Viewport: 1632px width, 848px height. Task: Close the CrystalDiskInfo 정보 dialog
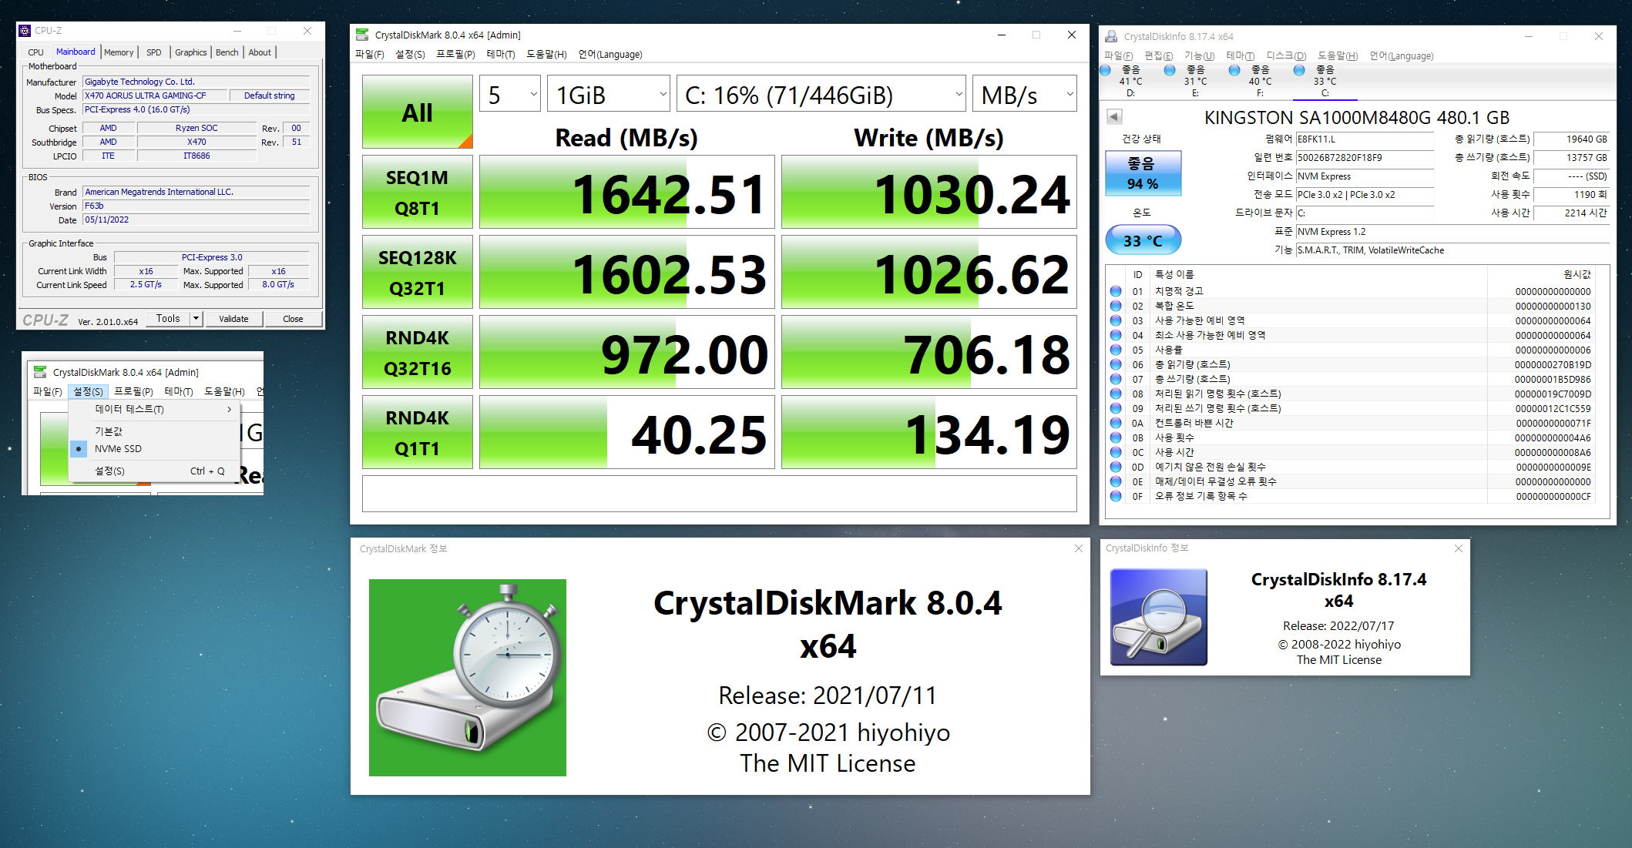pyautogui.click(x=1458, y=548)
